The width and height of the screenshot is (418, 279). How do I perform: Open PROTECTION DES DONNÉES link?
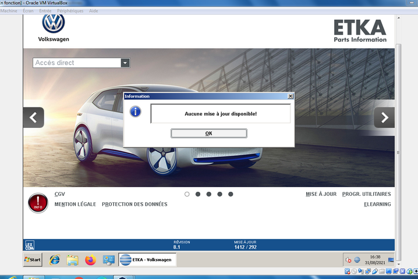[134, 204]
